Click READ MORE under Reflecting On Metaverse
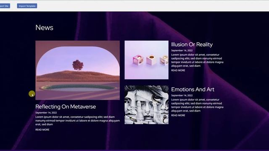The image size is (269, 151). click(42, 130)
